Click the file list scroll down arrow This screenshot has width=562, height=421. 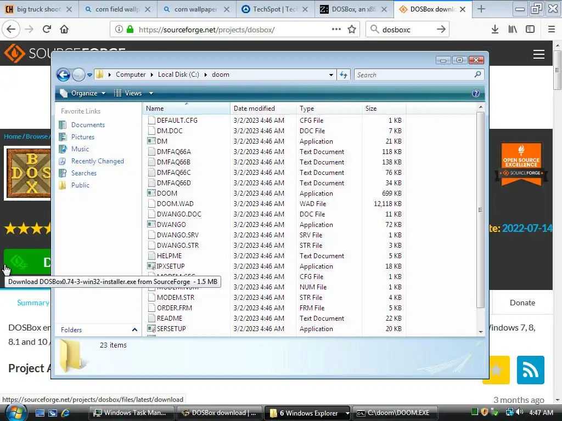[x=481, y=332]
